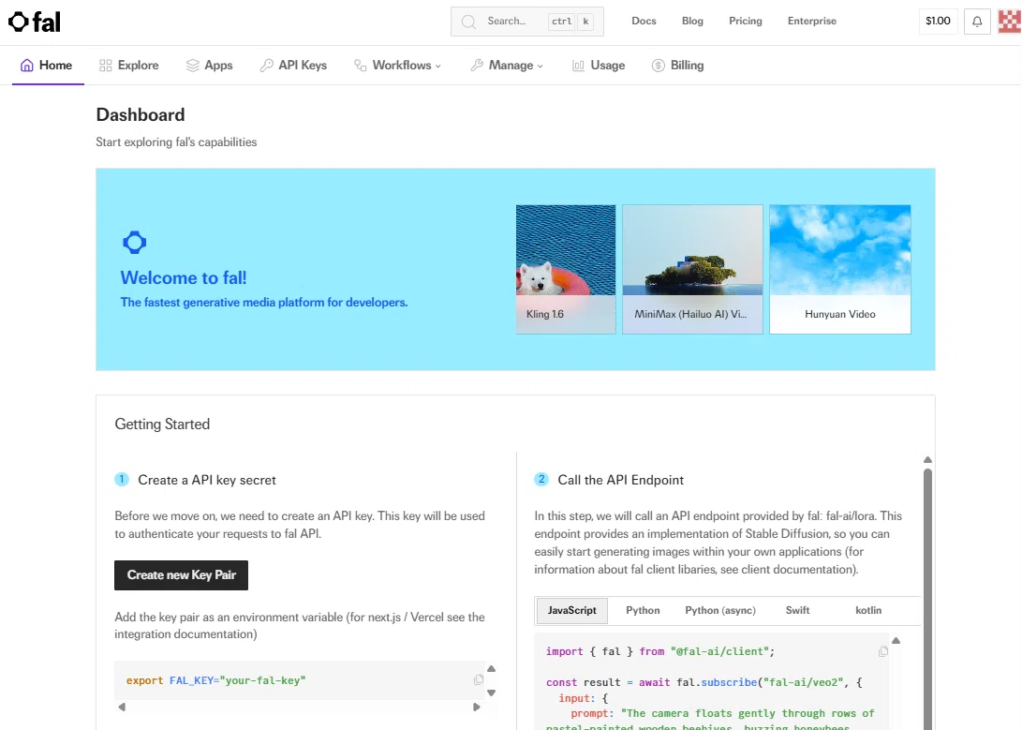Click Create a API key secret heading
The width and height of the screenshot is (1022, 730).
207,481
